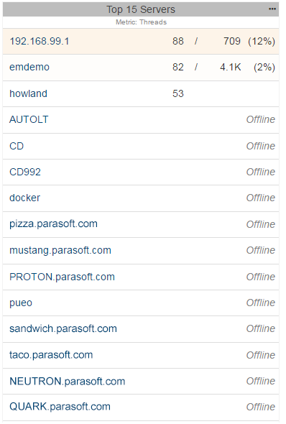Click the Offline status for docker
Viewport: 286px width, 424px height.
pyautogui.click(x=261, y=198)
